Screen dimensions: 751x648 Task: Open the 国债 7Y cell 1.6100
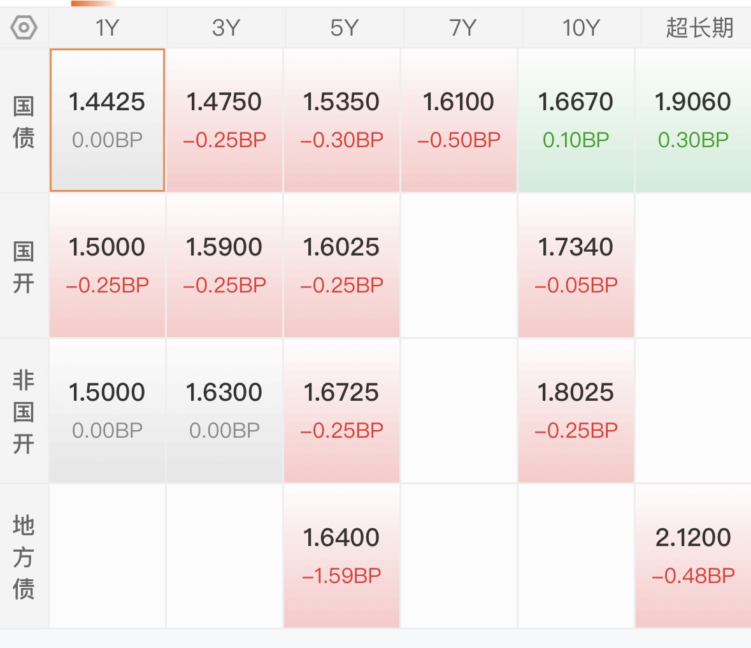coord(459,120)
